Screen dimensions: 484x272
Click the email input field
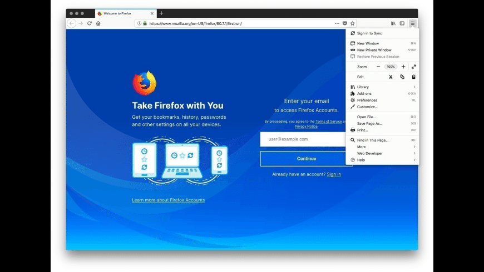click(x=303, y=139)
